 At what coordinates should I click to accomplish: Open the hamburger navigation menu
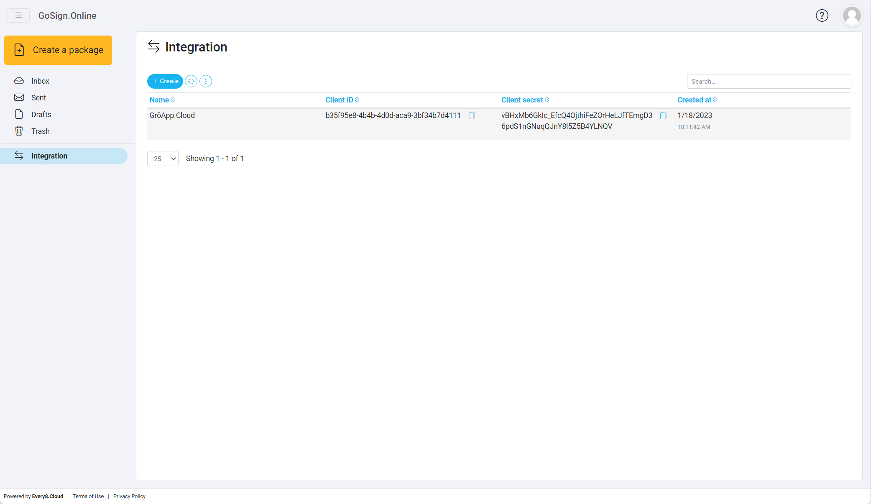(x=18, y=15)
